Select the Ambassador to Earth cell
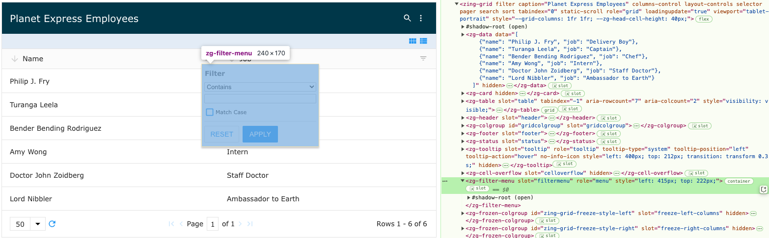Screen dimensions: 769x238 click(x=328, y=199)
